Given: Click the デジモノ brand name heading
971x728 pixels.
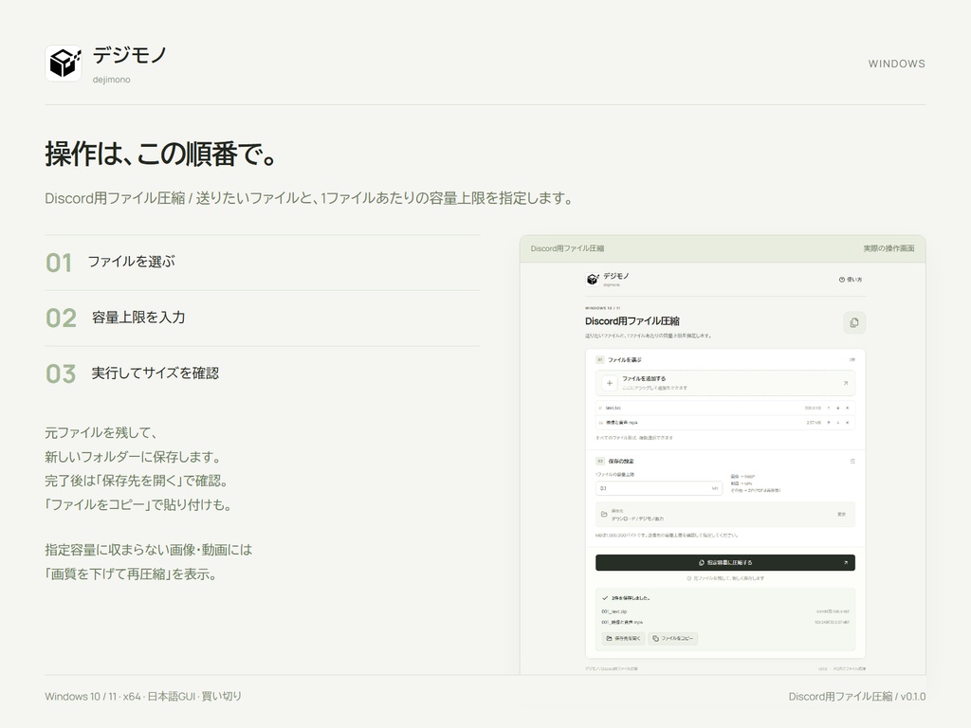Looking at the screenshot, I should pyautogui.click(x=130, y=56).
